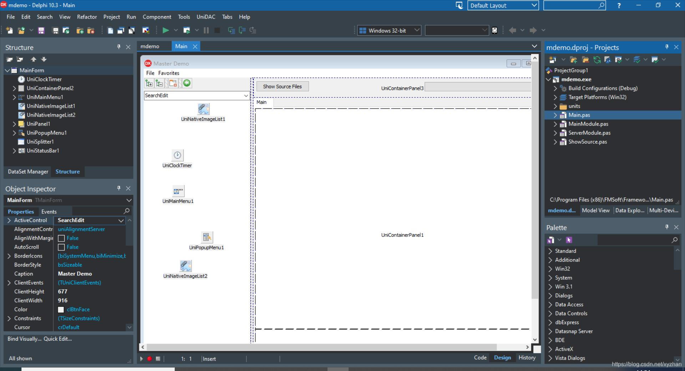Expand the units folder in Projects
This screenshot has height=371, width=685.
555,106
